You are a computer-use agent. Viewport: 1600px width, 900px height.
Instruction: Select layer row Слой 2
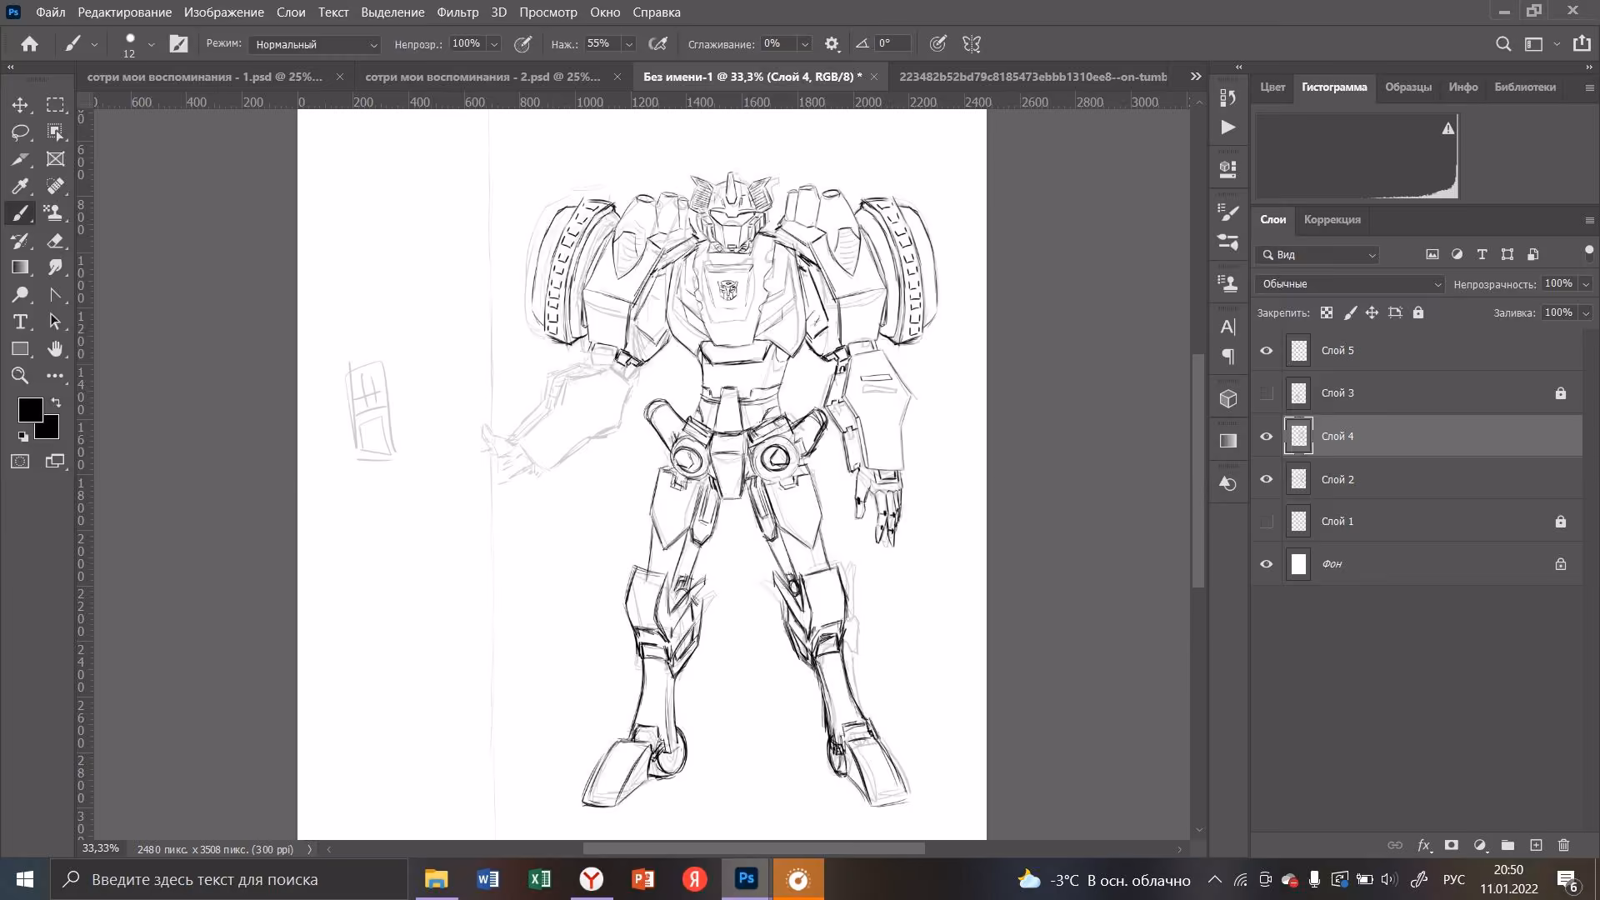(x=1417, y=479)
